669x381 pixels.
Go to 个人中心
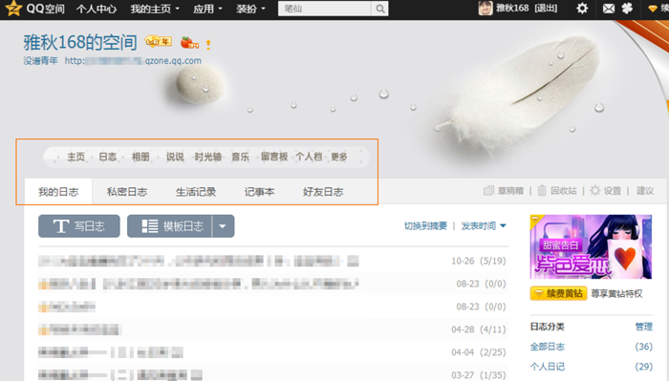click(x=97, y=9)
